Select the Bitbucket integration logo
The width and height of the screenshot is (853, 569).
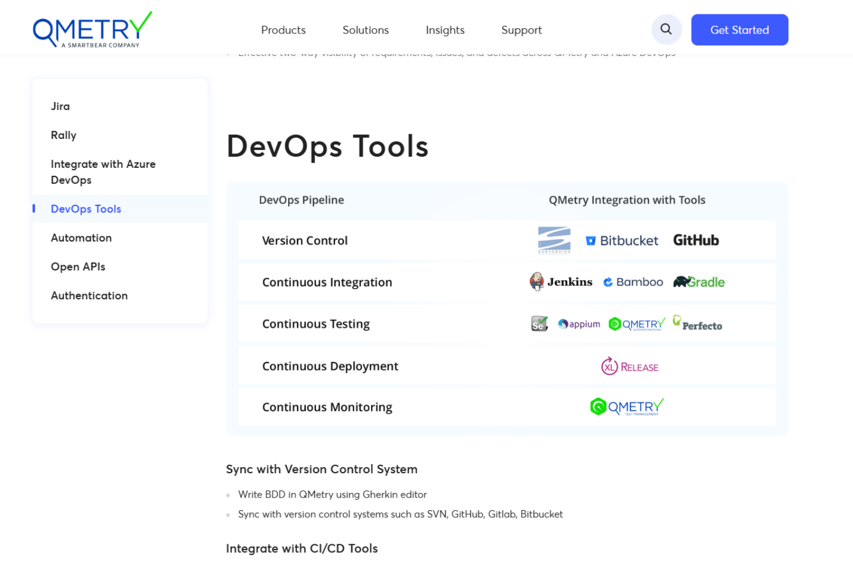pyautogui.click(x=622, y=240)
